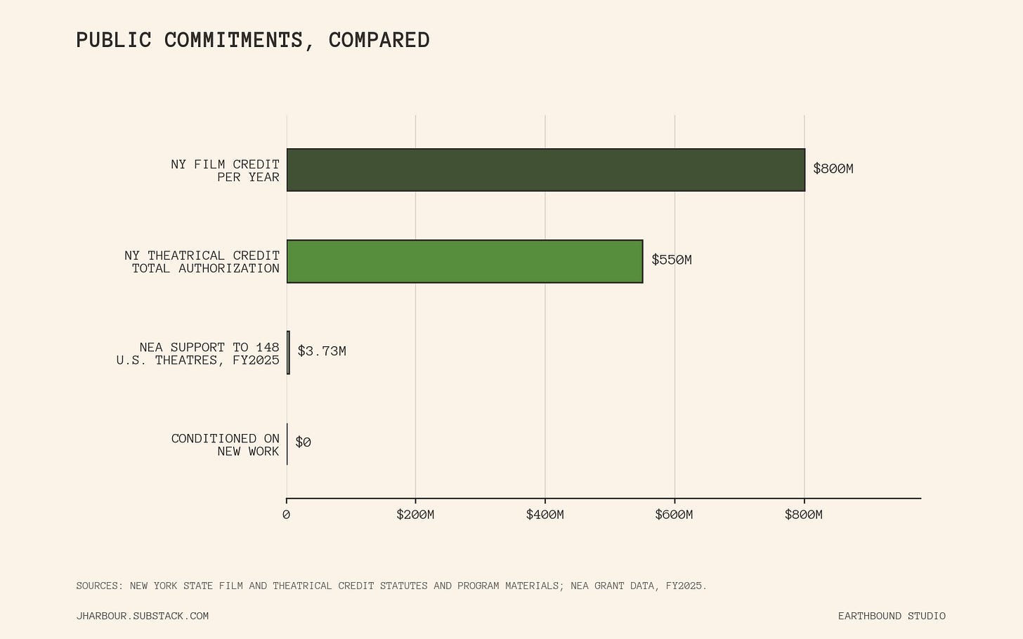The width and height of the screenshot is (1023, 639).
Task: Click the 'CONDITIONED ON NEW WORK' label
Action: (x=225, y=444)
